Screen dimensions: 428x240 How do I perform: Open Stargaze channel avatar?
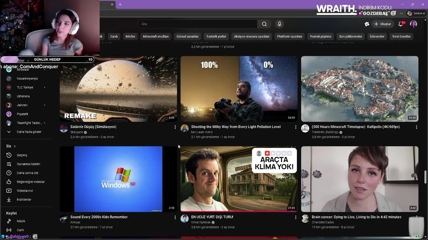click(x=64, y=129)
